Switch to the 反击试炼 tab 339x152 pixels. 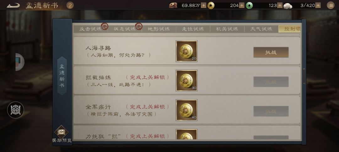(x=90, y=29)
